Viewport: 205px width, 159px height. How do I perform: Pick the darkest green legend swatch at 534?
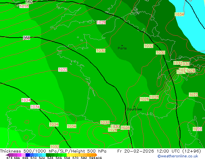48,155
